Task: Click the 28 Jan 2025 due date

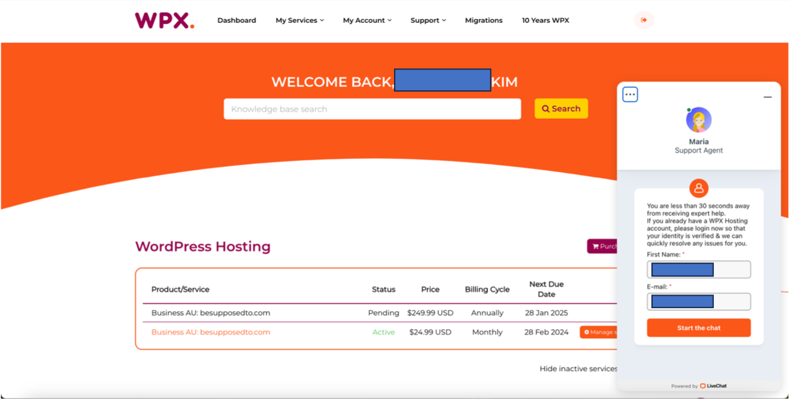Action: pyautogui.click(x=546, y=313)
